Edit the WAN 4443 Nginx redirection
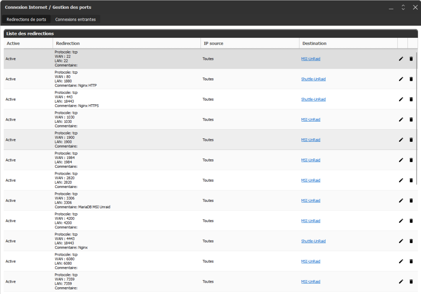 (x=401, y=241)
